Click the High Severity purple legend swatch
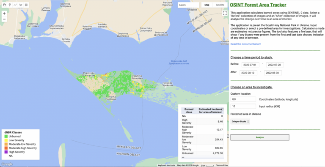The width and height of the screenshot is (325, 167). (6, 152)
